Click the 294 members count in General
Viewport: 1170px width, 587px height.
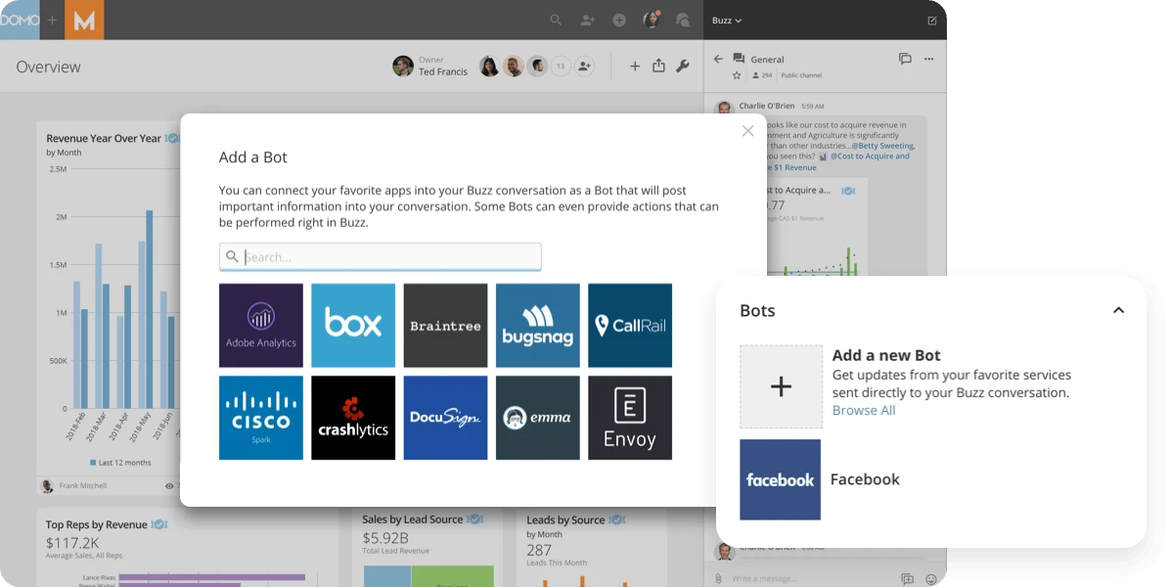(763, 75)
